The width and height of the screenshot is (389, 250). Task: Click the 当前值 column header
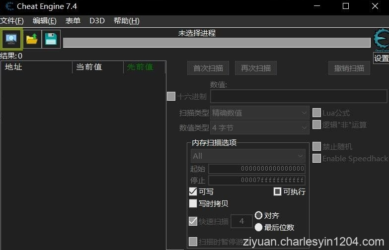[x=98, y=67]
